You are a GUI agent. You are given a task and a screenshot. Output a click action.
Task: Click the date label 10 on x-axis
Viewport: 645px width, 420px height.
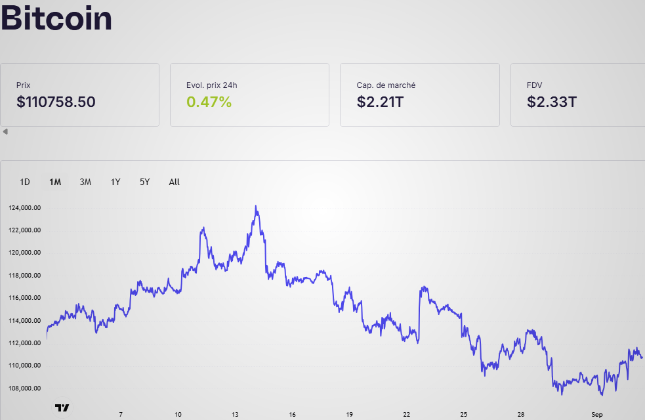click(178, 414)
